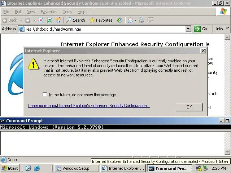The image size is (231, 173).
Task: Click the 'Done' status bar text
Action: click(x=12, y=160)
